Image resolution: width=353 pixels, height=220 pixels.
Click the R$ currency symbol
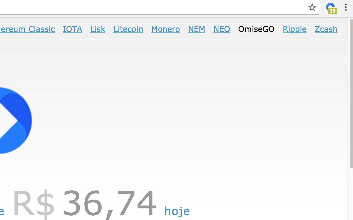click(34, 203)
